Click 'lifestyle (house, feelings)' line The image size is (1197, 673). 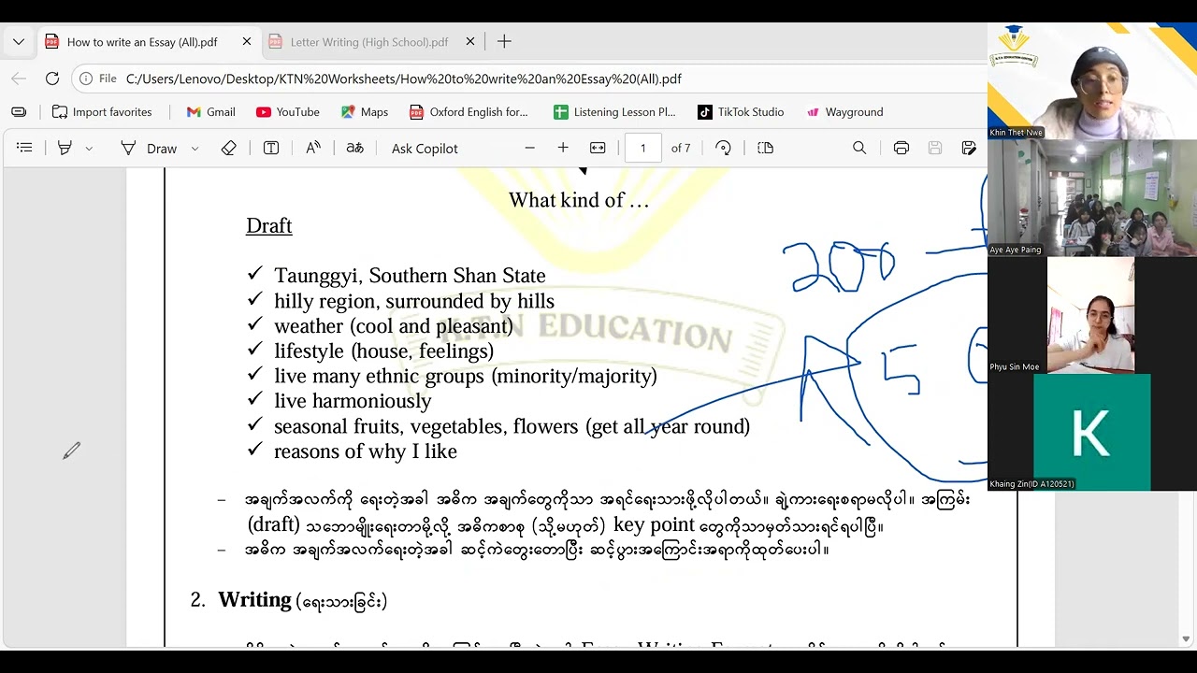(383, 351)
